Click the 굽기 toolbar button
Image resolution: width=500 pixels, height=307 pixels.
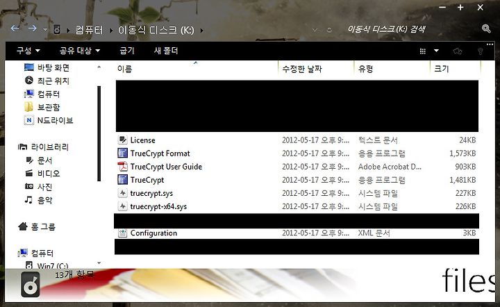[127, 51]
